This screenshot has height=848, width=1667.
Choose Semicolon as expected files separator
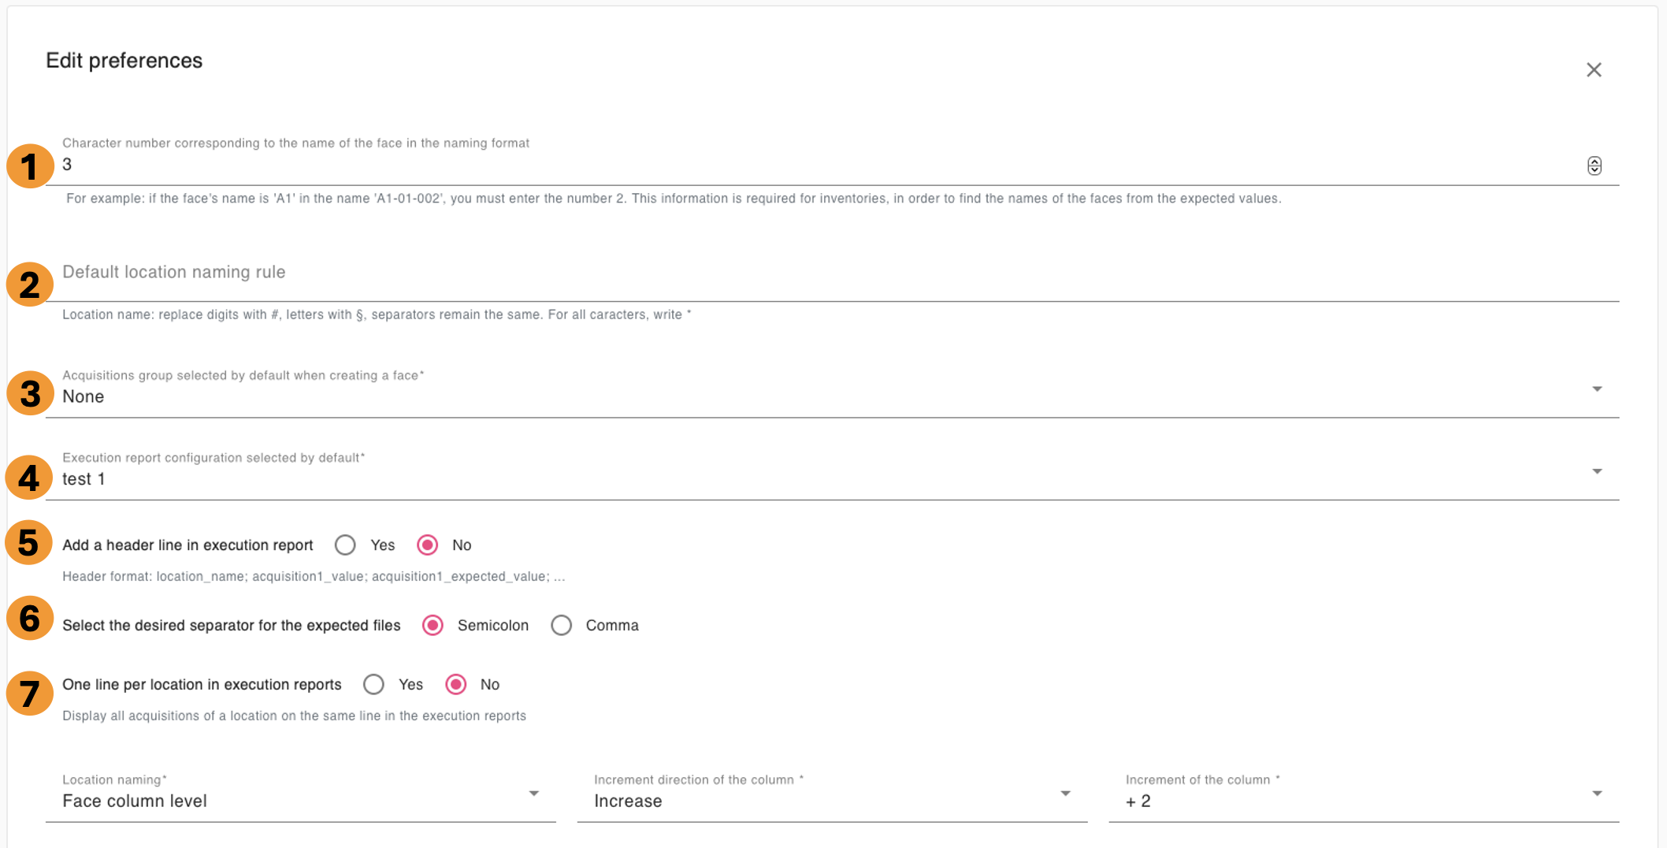point(433,626)
